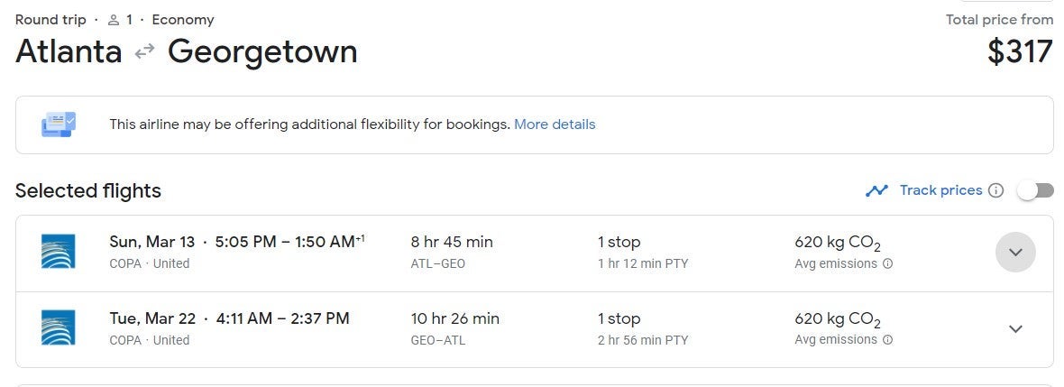This screenshot has width=1064, height=387.
Task: Click the Georgetown destination heading
Action: [x=262, y=51]
